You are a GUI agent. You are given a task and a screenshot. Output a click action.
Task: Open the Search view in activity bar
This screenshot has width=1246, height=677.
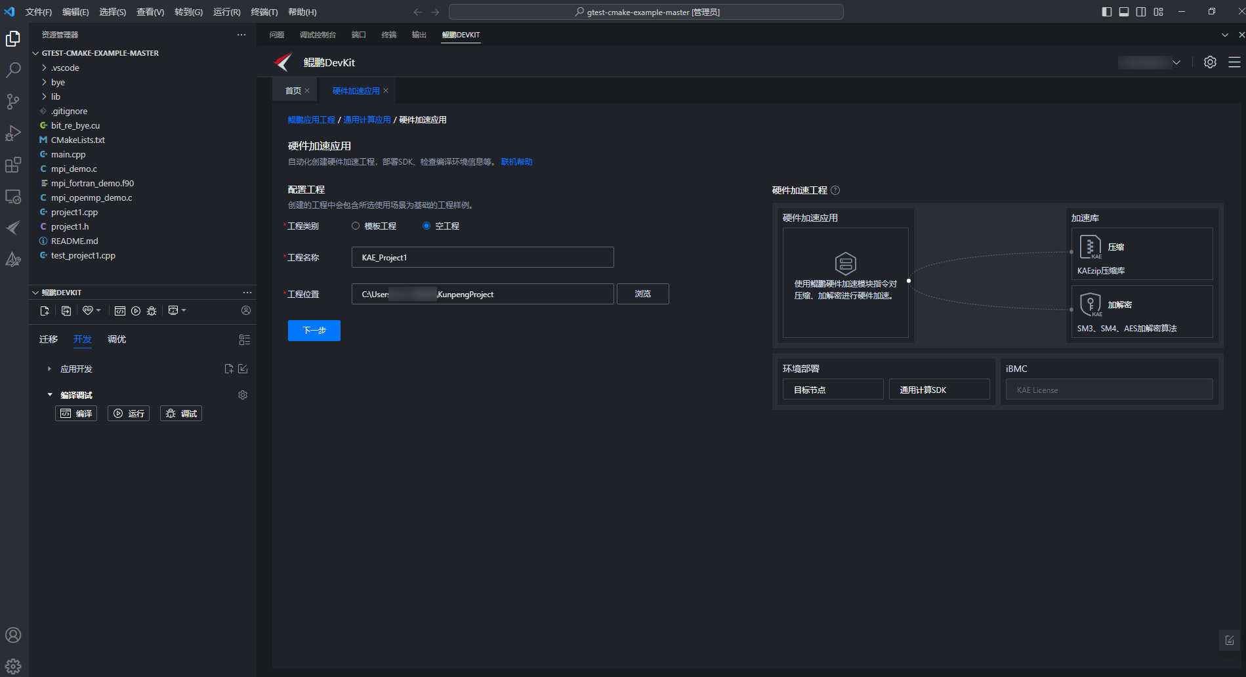(x=13, y=70)
